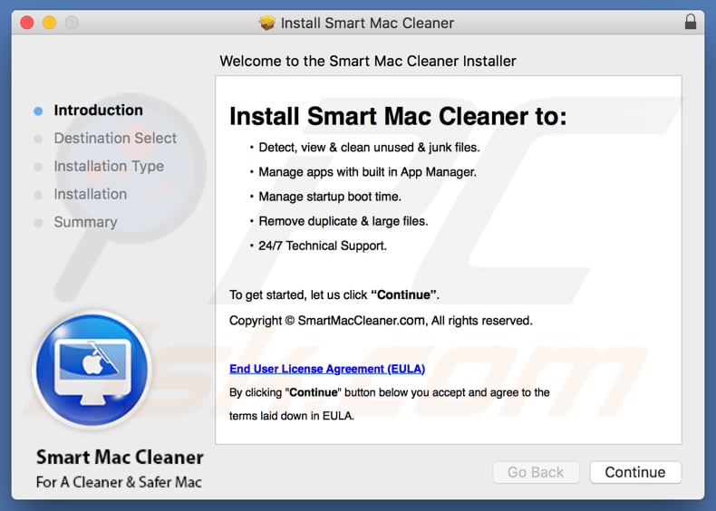Select the Installation Type step
Screen dimensions: 716x511
[x=109, y=166]
